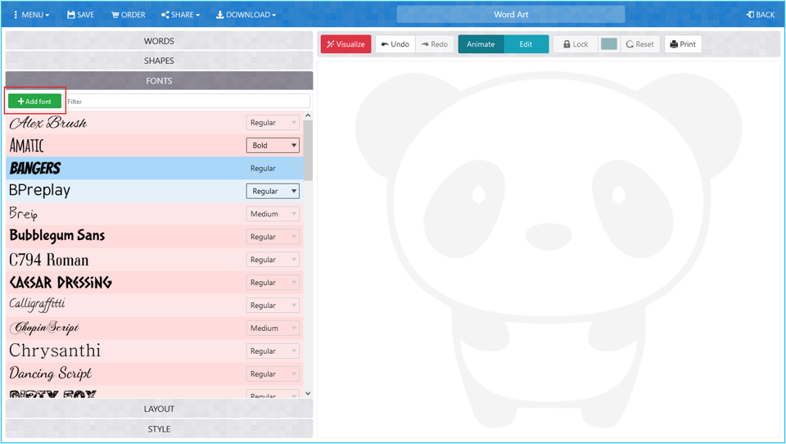Open BPreplay Regular style dropdown
The width and height of the screenshot is (786, 444).
pyautogui.click(x=273, y=191)
